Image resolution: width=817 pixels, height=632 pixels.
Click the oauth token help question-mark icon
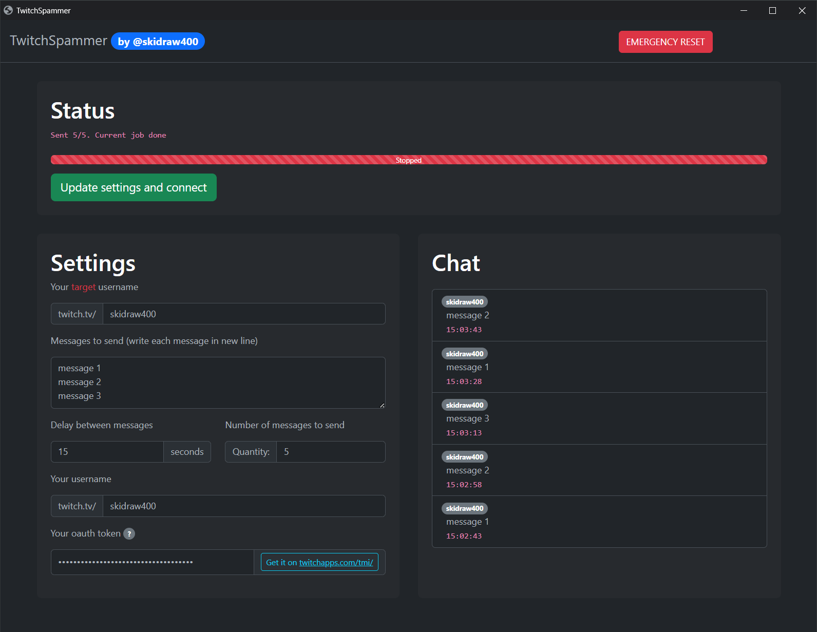(129, 534)
